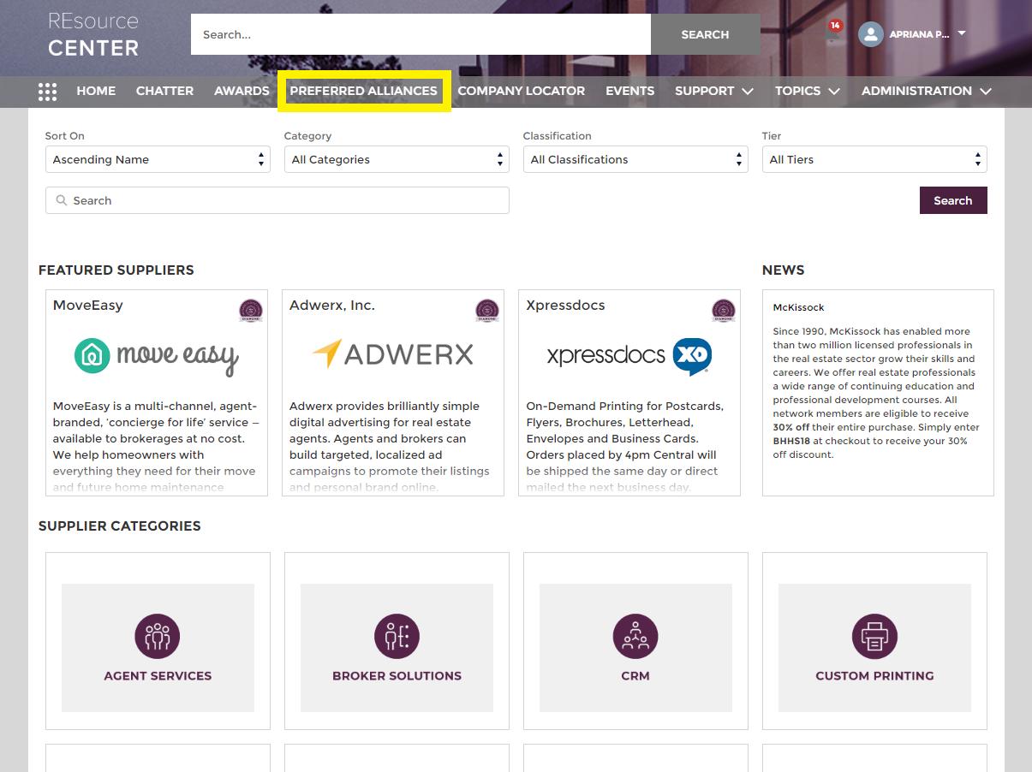Open the MoveEasy supplier title
Image resolution: width=1032 pixels, height=772 pixels.
[87, 305]
